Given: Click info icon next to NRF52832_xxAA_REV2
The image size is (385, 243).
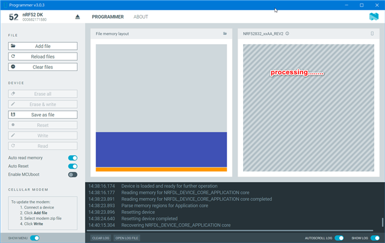Looking at the screenshot, I should click(x=288, y=34).
